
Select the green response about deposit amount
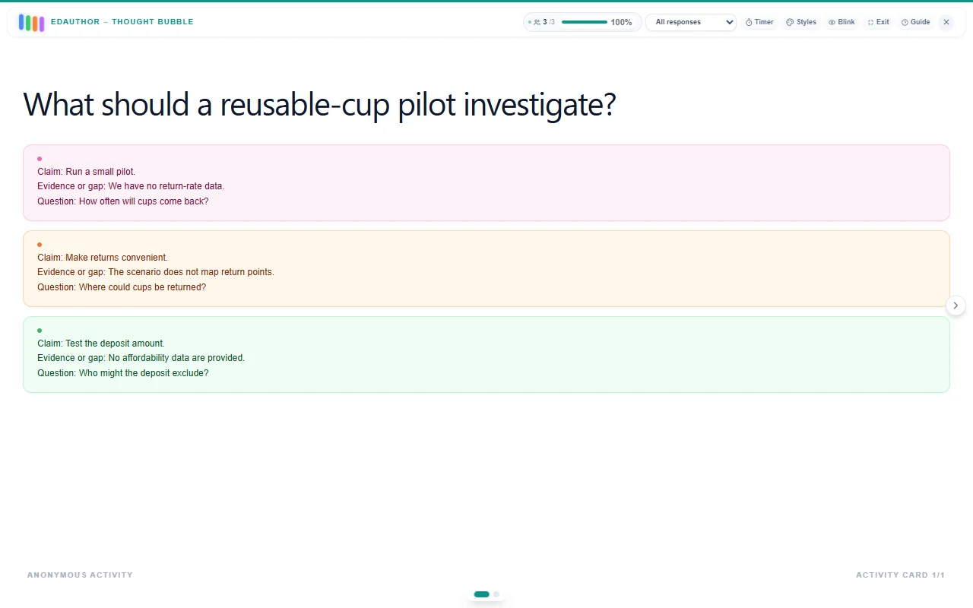tap(486, 355)
